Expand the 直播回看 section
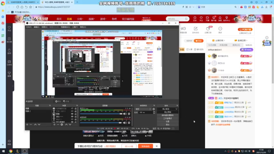 click(x=241, y=40)
